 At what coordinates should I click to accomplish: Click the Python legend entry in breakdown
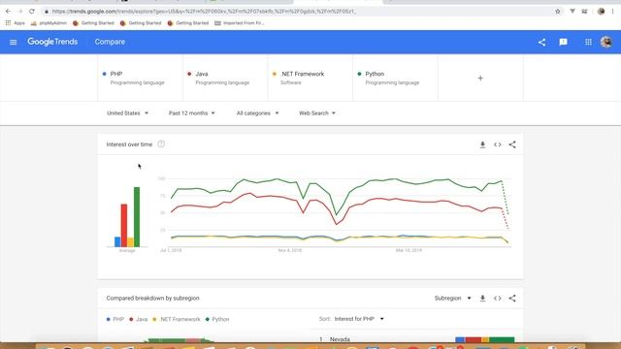click(x=217, y=319)
